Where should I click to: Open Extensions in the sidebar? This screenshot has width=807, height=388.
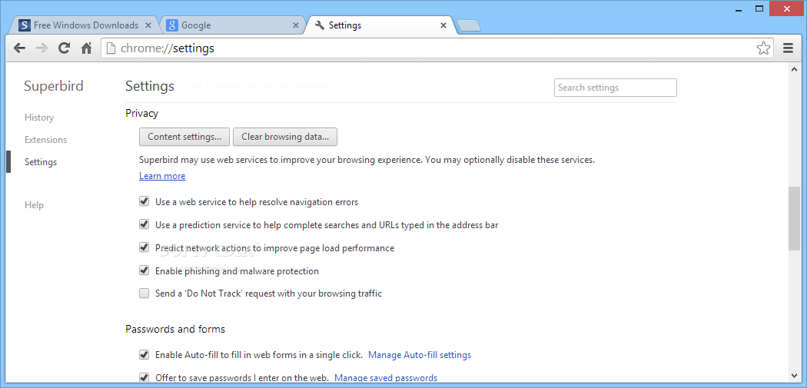46,140
